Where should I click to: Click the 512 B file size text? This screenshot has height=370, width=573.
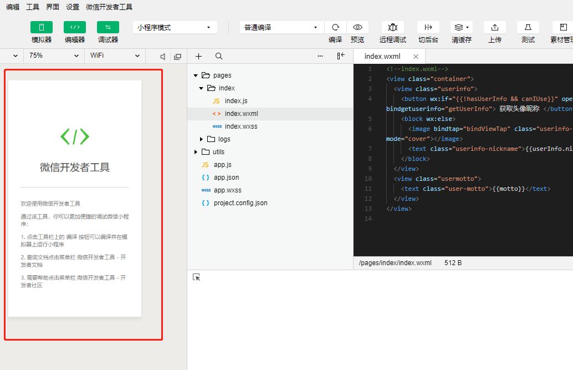tap(453, 263)
